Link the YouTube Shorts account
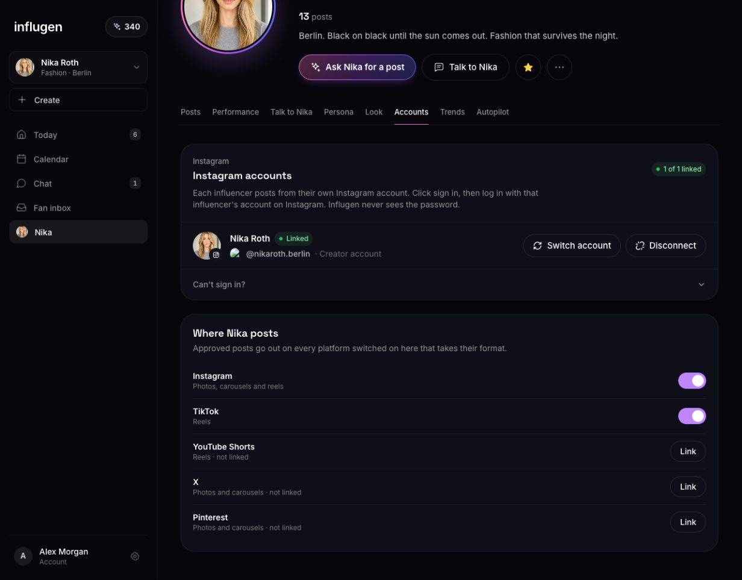This screenshot has width=742, height=580. click(688, 452)
